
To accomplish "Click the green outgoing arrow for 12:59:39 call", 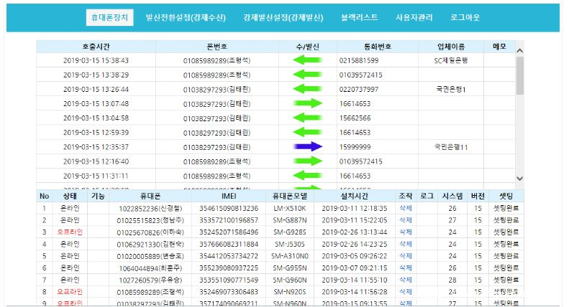I will [307, 132].
